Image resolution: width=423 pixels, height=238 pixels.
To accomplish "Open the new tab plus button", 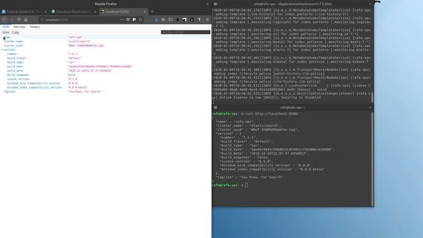I will point(152,12).
